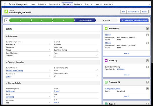Click View All under Plates
This screenshot has height=106, width=153.
click(x=127, y=75)
